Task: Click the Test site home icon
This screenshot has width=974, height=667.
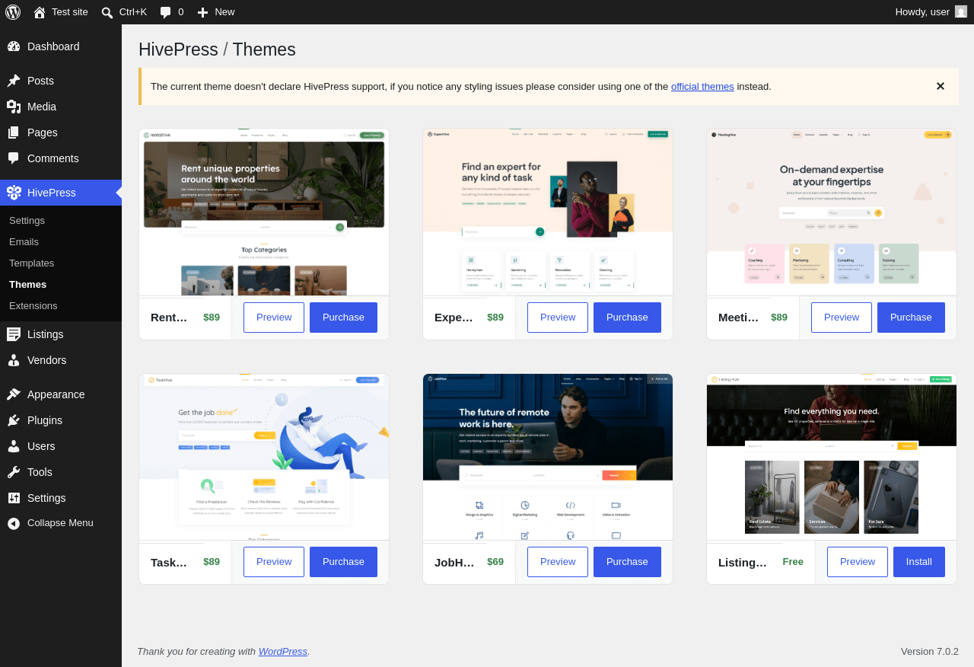Action: [40, 12]
